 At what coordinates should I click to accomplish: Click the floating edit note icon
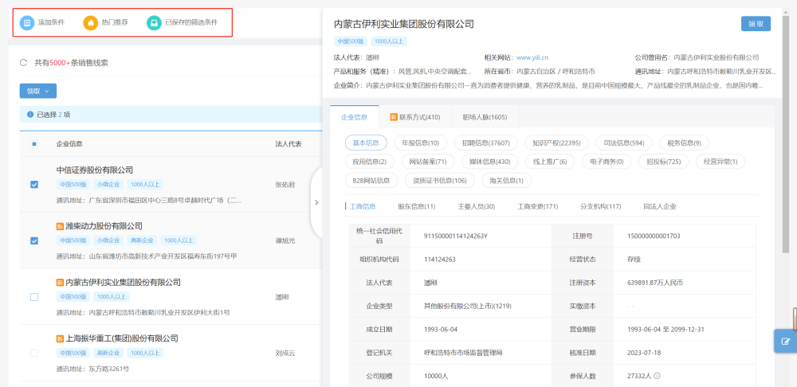(785, 342)
